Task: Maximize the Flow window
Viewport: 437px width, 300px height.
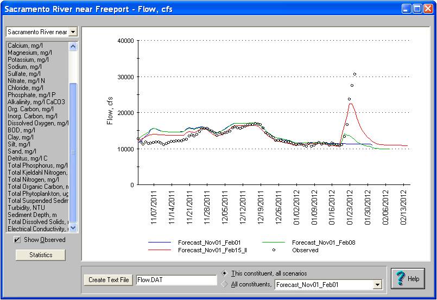Action: click(417, 9)
